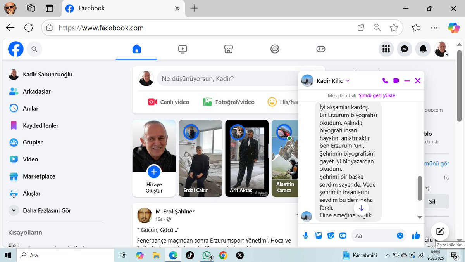Viewport: 465px width, 262px height.
Task: Jump to latest message down arrow
Action: point(361,208)
